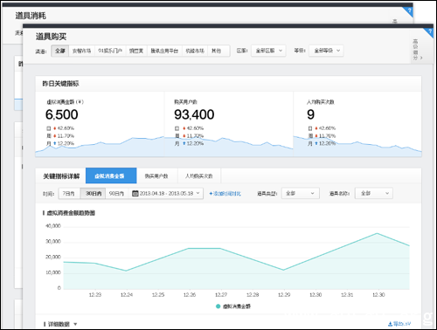Select the 安智市场 channel filter
This screenshot has width=437, height=330.
pyautogui.click(x=81, y=51)
